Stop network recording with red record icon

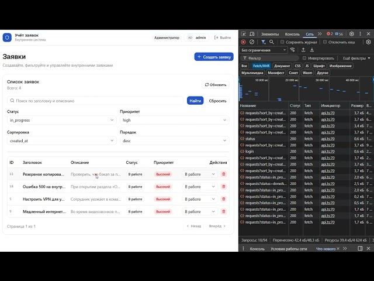[243, 42]
